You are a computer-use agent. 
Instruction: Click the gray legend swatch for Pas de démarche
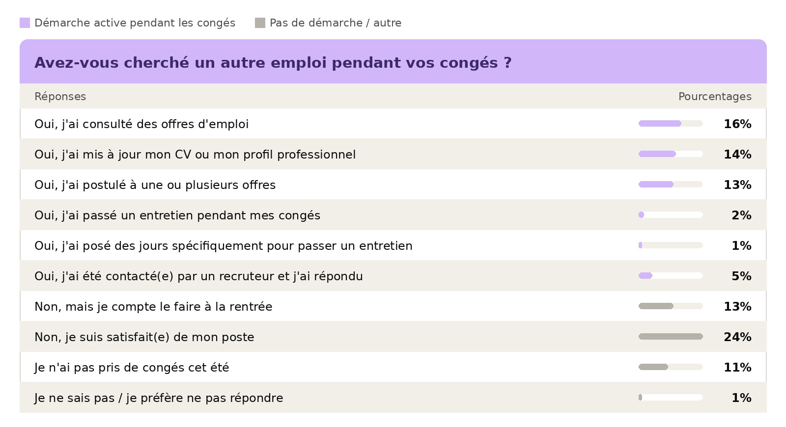(260, 23)
